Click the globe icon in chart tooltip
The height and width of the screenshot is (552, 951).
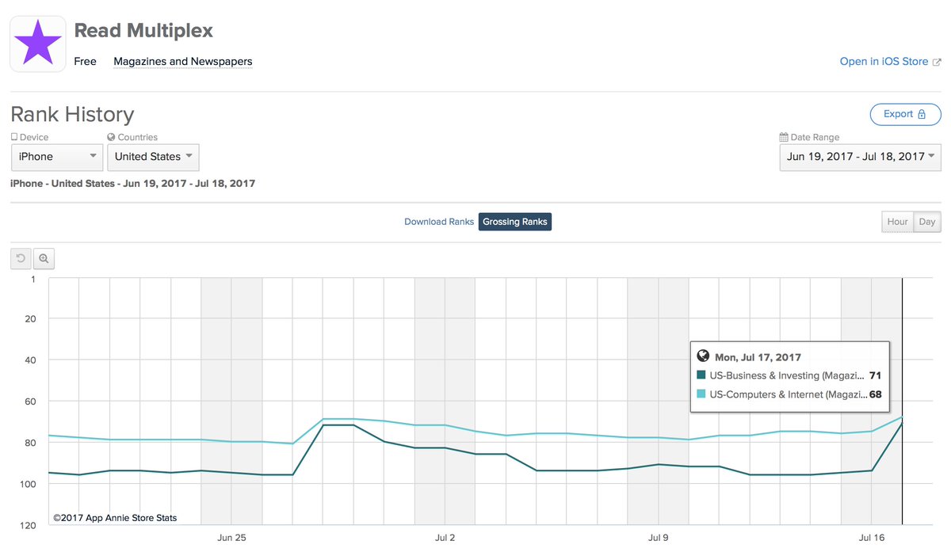pyautogui.click(x=702, y=356)
